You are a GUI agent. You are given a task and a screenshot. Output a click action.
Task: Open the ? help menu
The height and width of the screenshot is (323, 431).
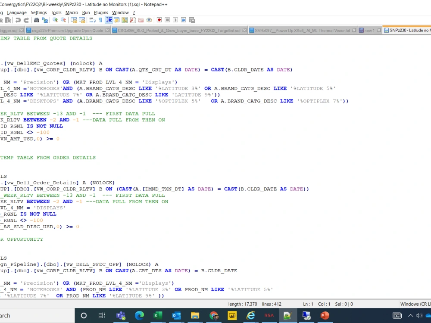(134, 12)
